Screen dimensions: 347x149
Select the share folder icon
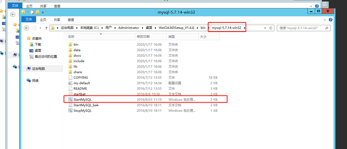click(70, 72)
